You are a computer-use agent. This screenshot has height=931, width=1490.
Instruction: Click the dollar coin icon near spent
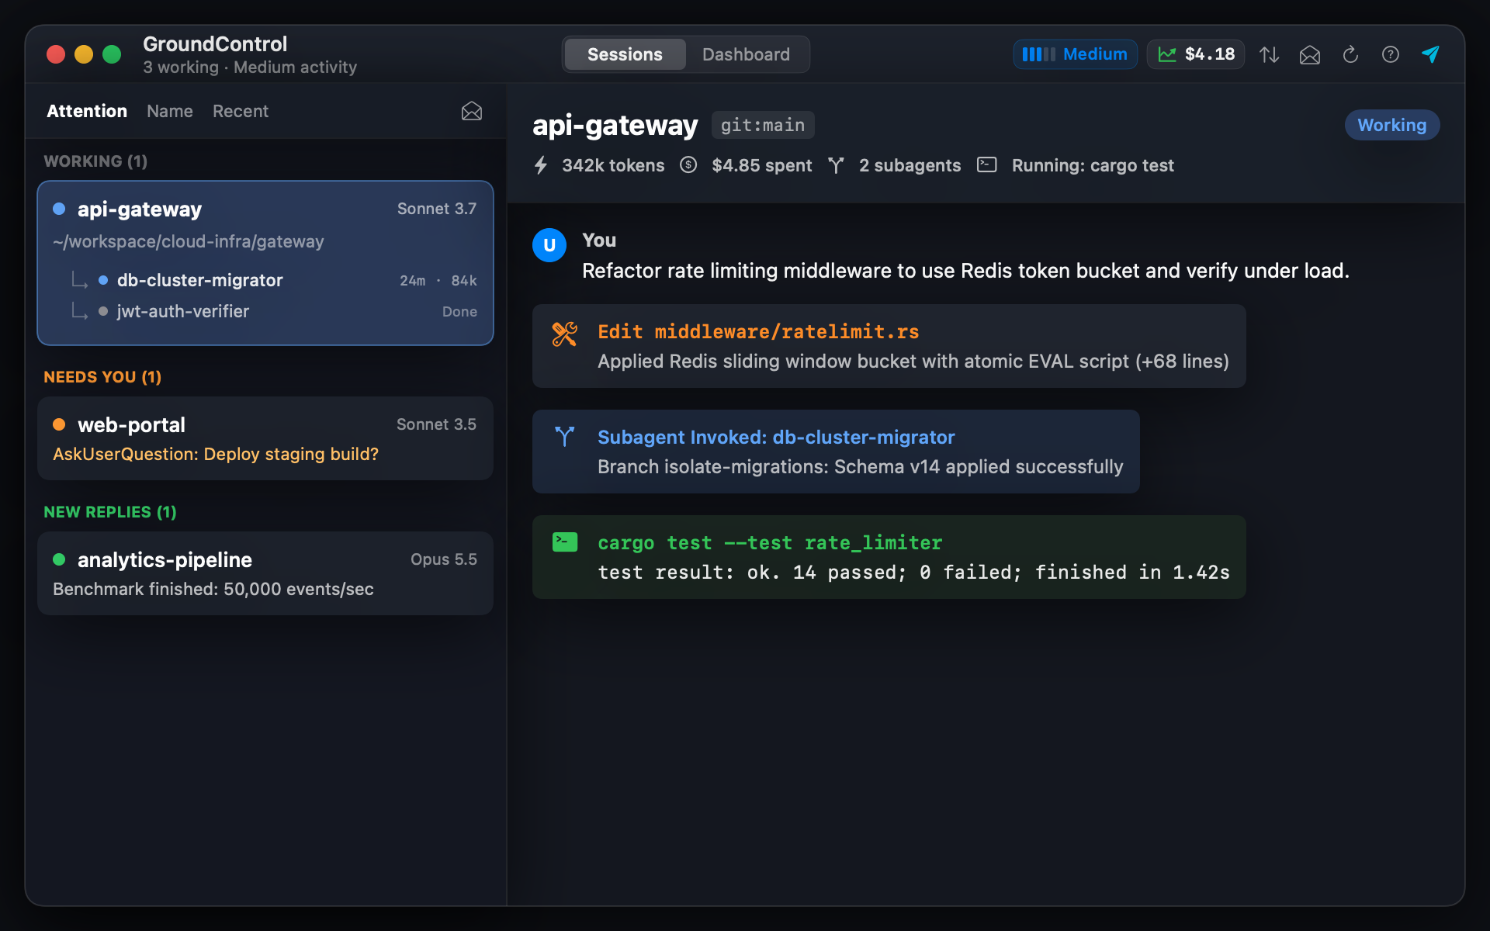click(688, 165)
